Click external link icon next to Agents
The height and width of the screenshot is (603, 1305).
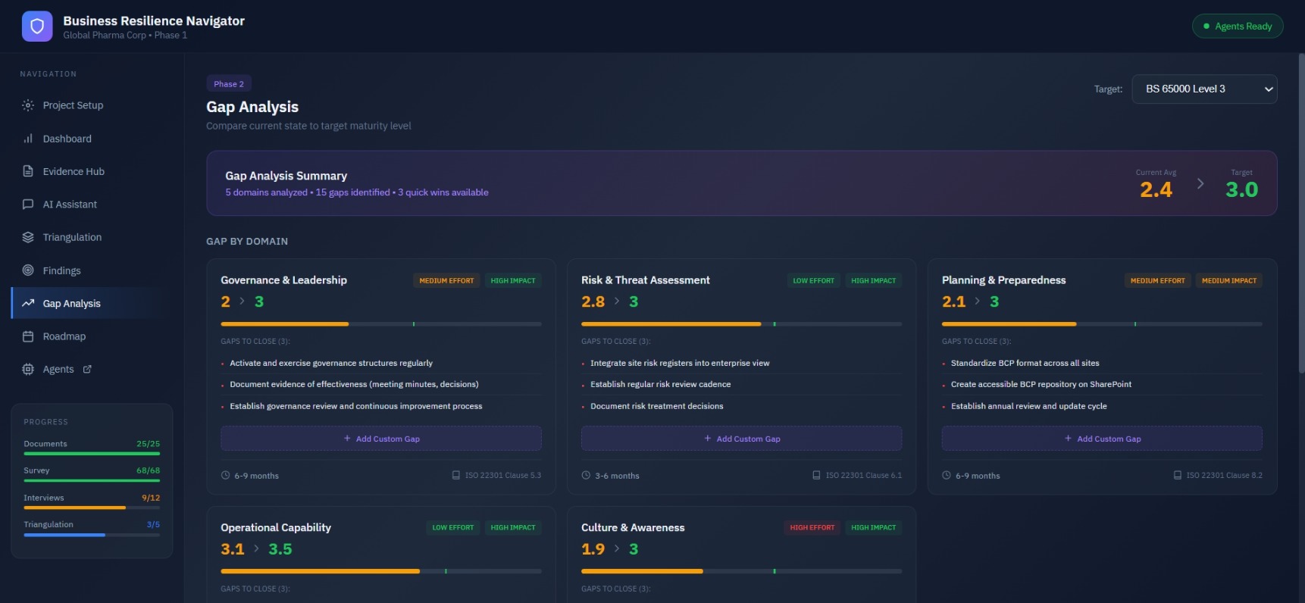click(x=87, y=369)
